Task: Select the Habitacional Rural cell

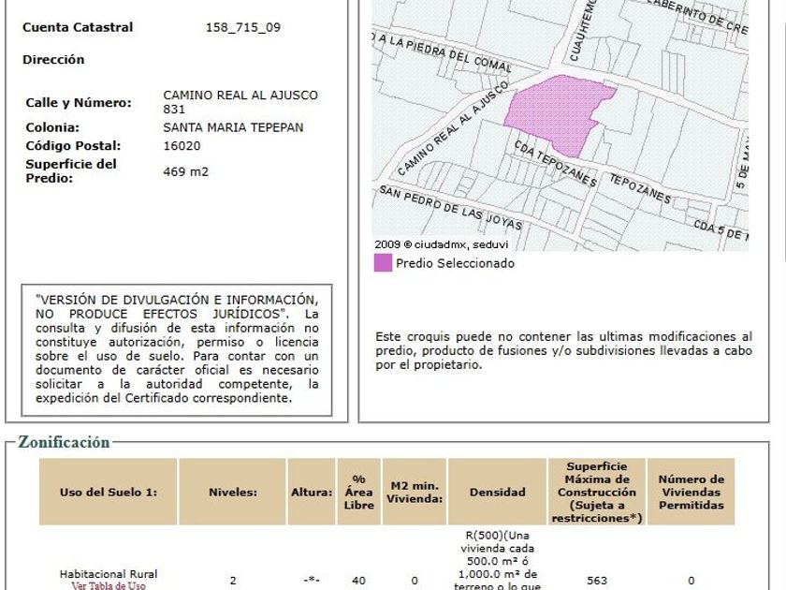Action: click(109, 574)
